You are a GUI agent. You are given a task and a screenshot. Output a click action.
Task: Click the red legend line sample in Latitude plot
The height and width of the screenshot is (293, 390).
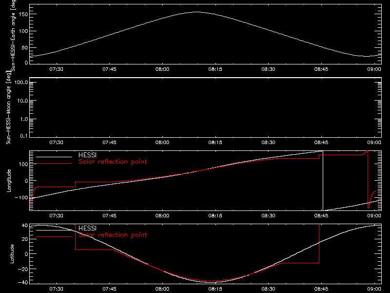54,237
